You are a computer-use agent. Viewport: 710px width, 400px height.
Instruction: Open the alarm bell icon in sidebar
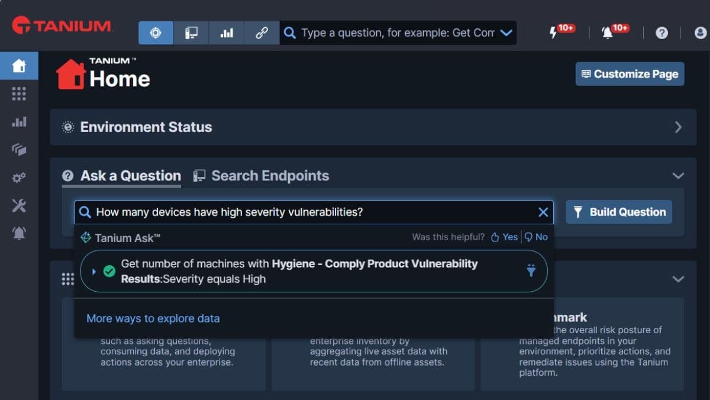19,233
